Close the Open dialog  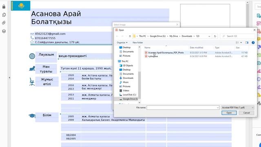tap(254, 30)
